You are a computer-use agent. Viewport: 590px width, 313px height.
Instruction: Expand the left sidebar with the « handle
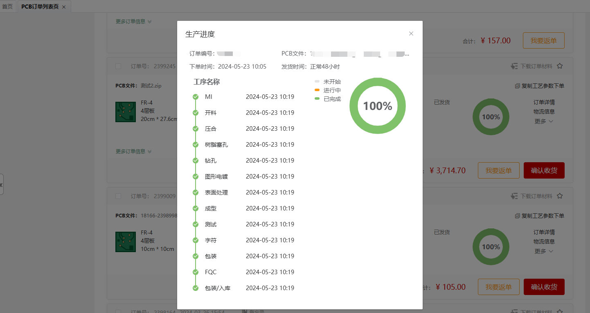click(x=1, y=185)
